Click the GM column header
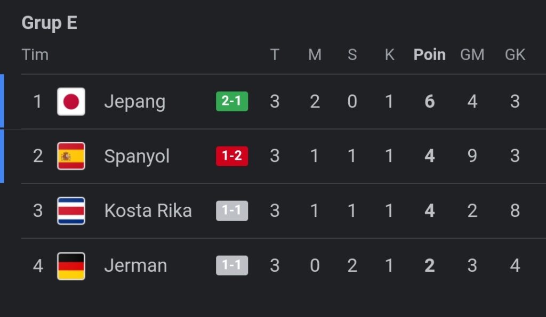546x317 pixels. 472,54
